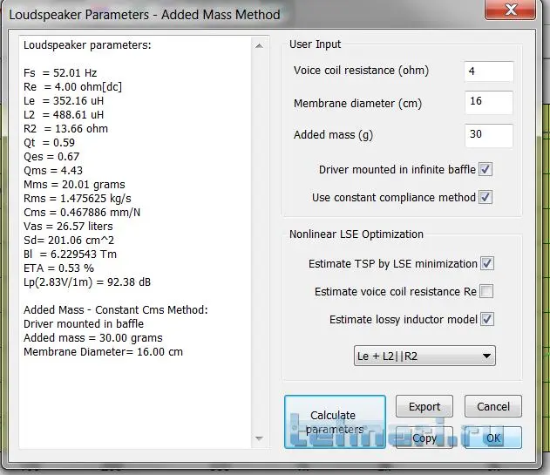Click the Membrane diameter input field
Image resolution: width=550 pixels, height=475 pixels.
coord(488,103)
